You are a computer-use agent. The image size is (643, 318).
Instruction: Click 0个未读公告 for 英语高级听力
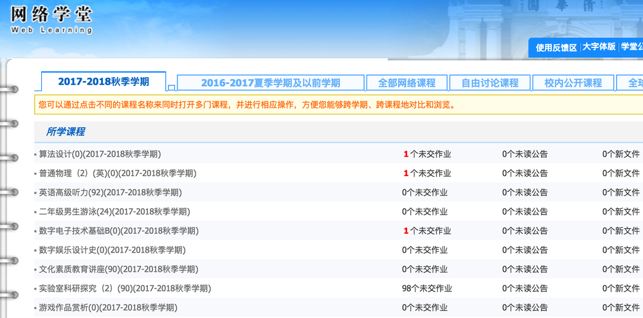525,193
